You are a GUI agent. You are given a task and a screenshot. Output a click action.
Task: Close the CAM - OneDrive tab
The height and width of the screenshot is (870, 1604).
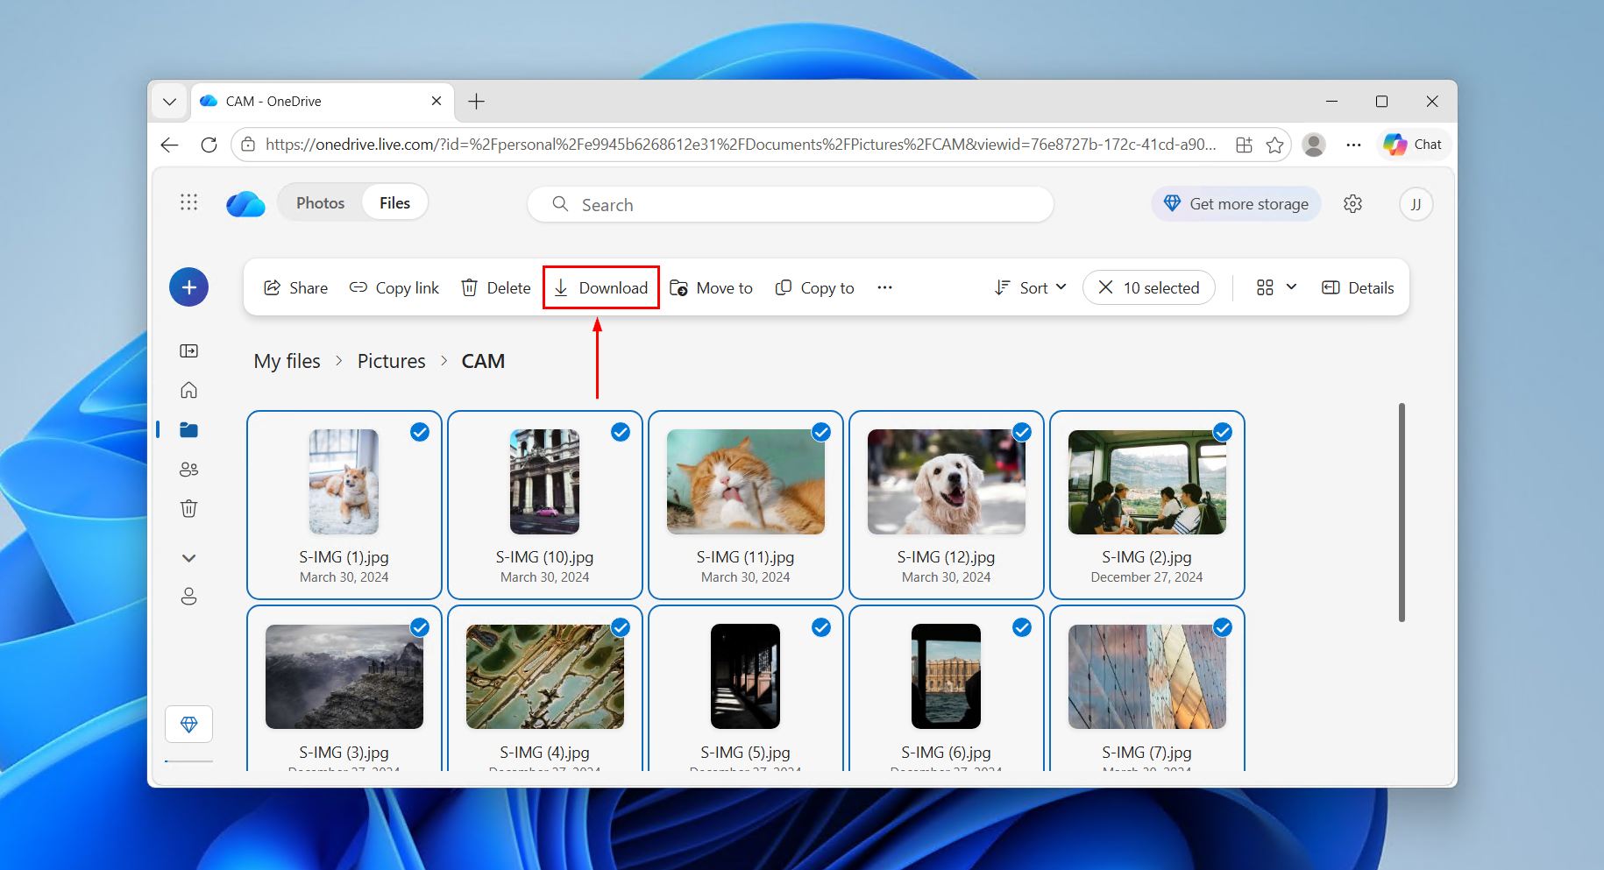436,101
